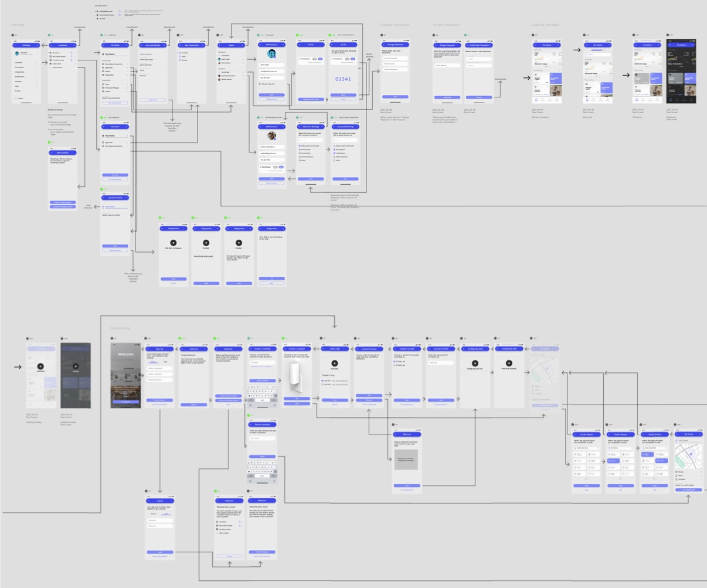Select the first WiFi network radio button
The height and width of the screenshot is (588, 707).
click(x=395, y=362)
